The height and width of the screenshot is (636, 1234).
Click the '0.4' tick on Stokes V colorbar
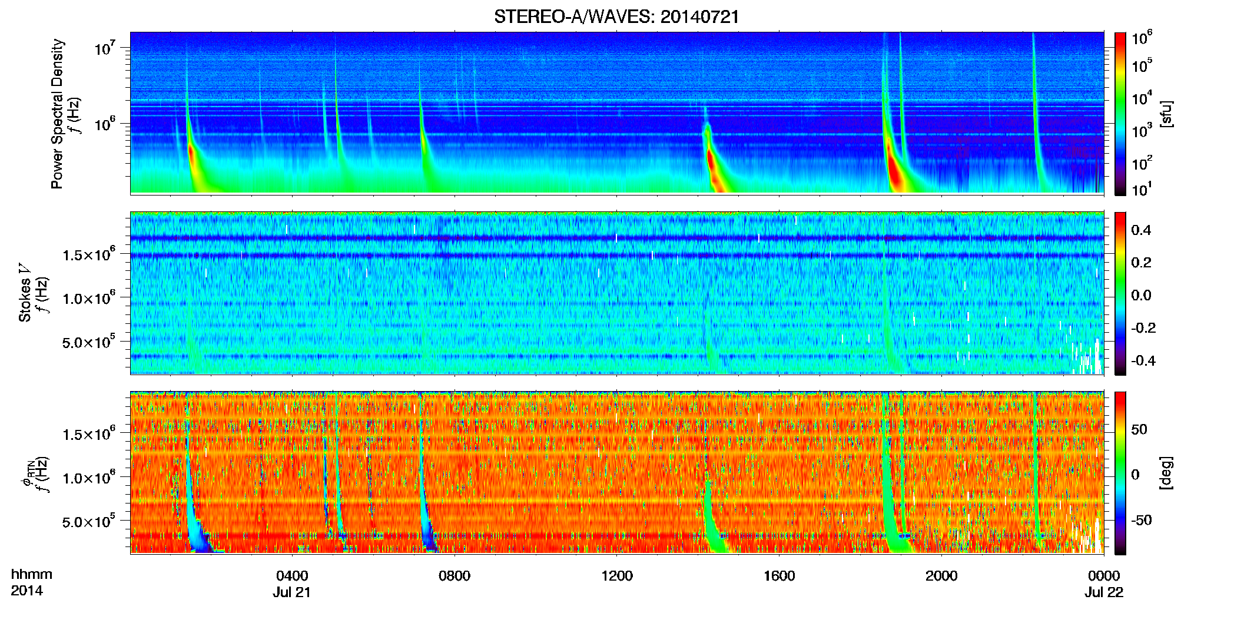click(x=1141, y=230)
